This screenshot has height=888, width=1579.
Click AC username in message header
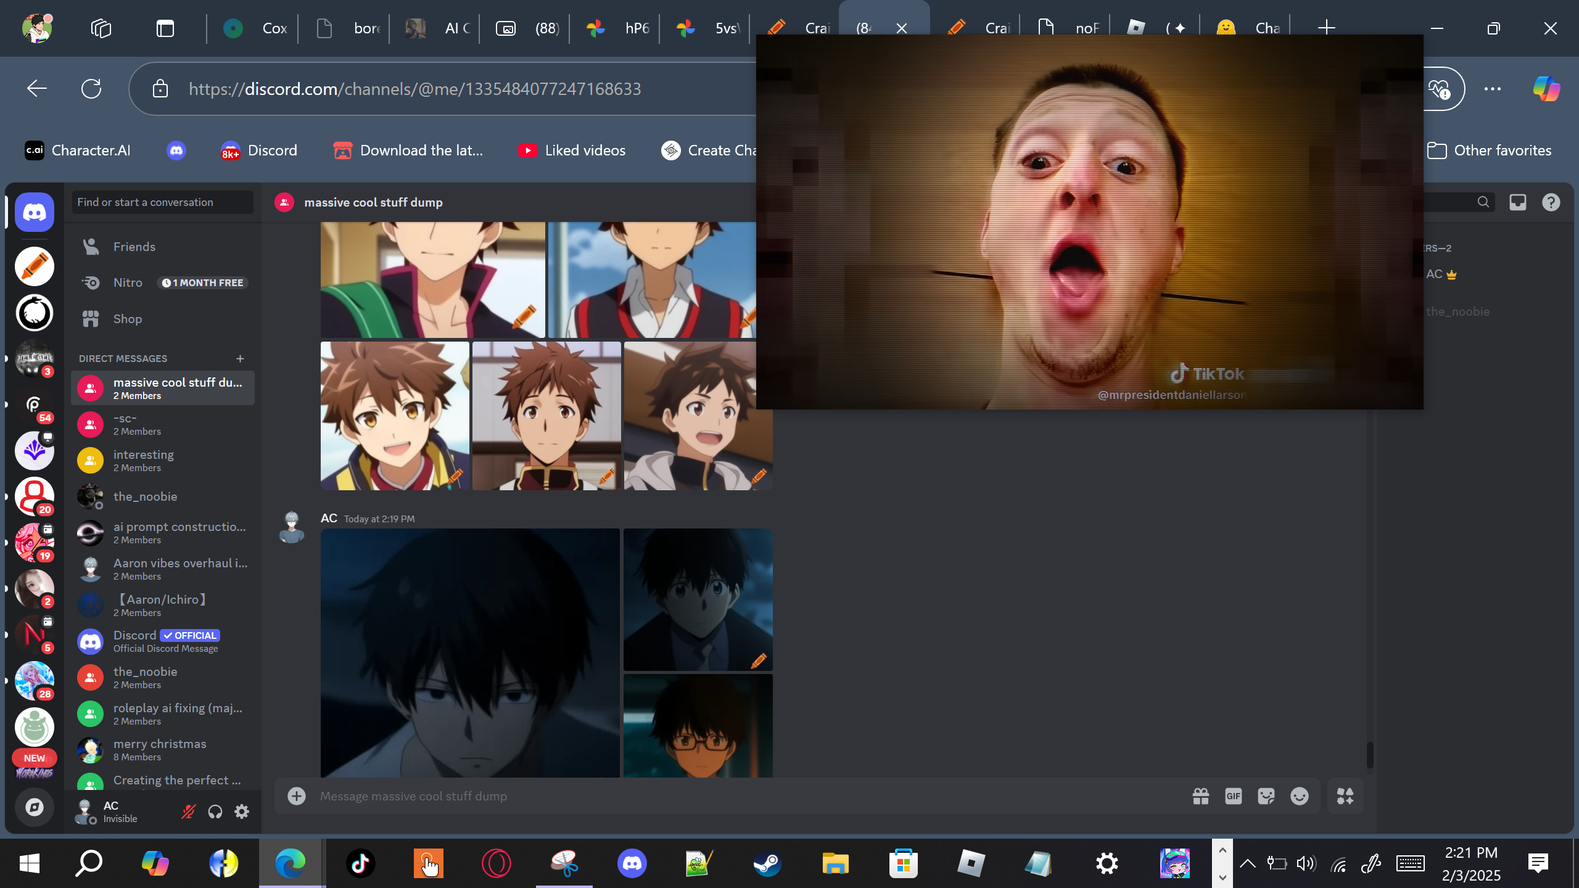(x=329, y=518)
